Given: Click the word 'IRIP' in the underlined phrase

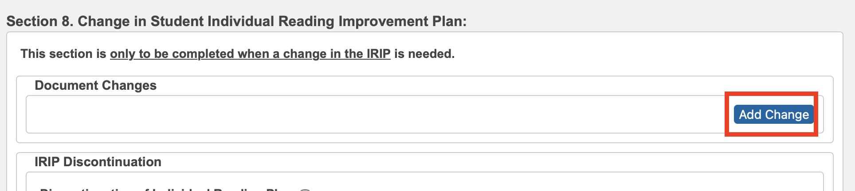Looking at the screenshot, I should 378,54.
